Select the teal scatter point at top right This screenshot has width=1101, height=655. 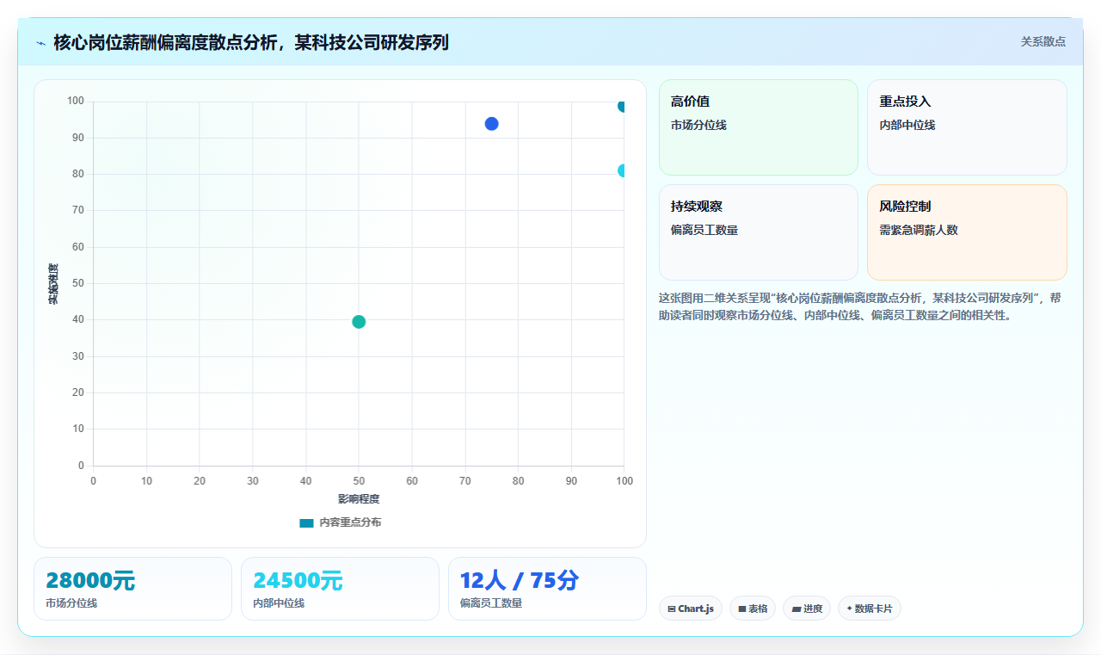[621, 106]
